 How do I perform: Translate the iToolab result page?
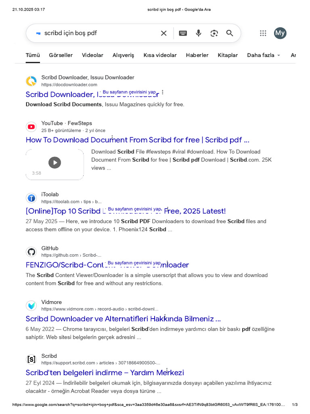tap(134, 209)
